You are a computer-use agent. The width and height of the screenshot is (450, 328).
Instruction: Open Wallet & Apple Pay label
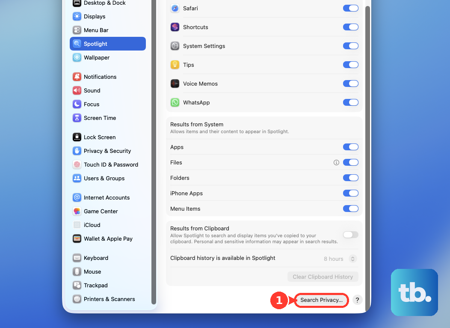pyautogui.click(x=108, y=239)
